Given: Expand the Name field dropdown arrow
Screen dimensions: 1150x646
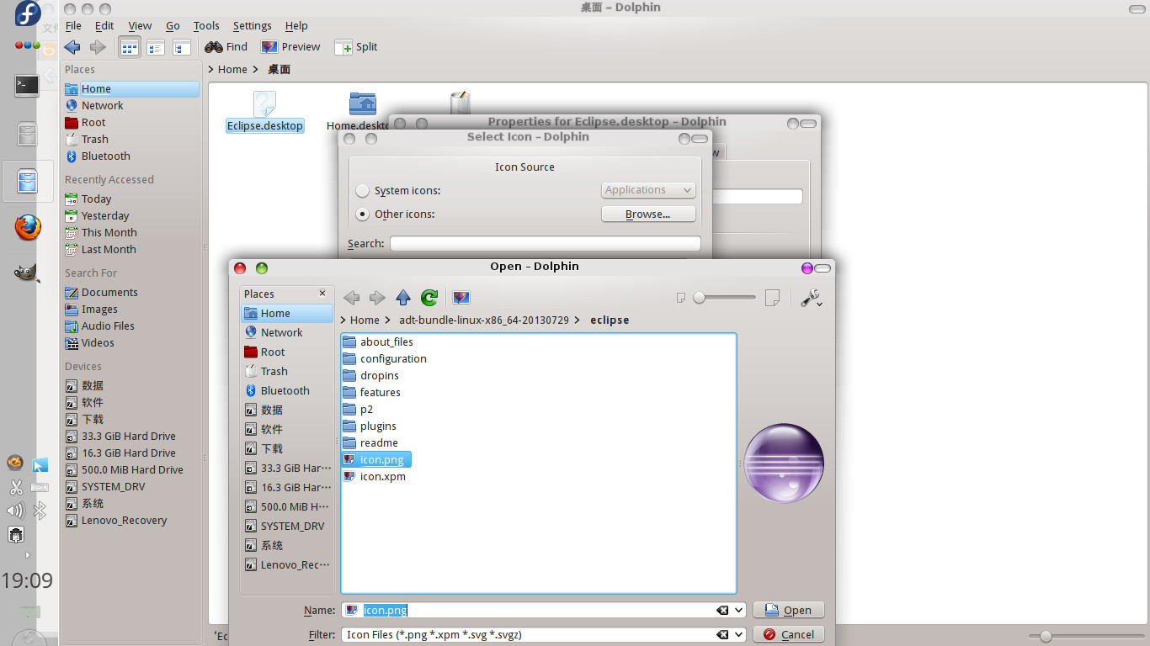Looking at the screenshot, I should tap(739, 611).
